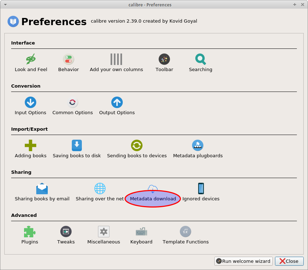The image size is (308, 270).
Task: Click the Run welcome wizard button
Action: [x=243, y=261]
